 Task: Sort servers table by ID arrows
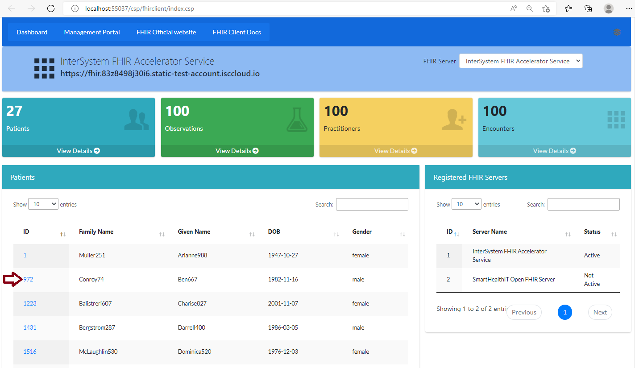pyautogui.click(x=457, y=234)
